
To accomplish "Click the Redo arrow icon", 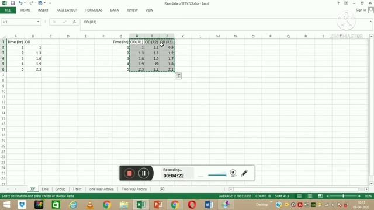I will pos(31,3).
